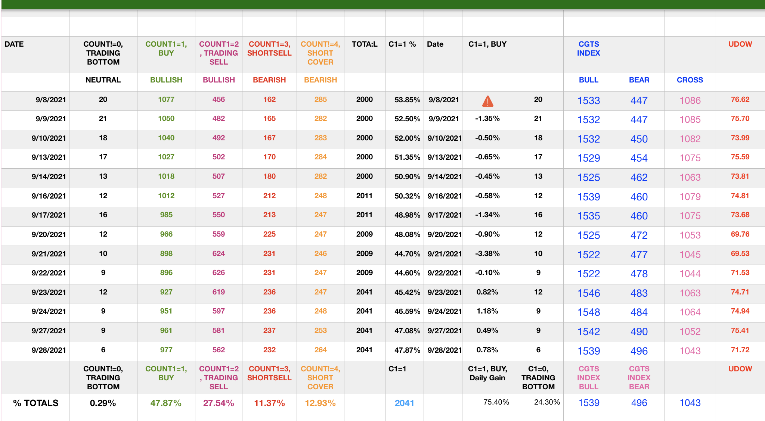The width and height of the screenshot is (765, 421).
Task: Click the CGTS INDEX BEAR footer header
Action: [x=639, y=378]
